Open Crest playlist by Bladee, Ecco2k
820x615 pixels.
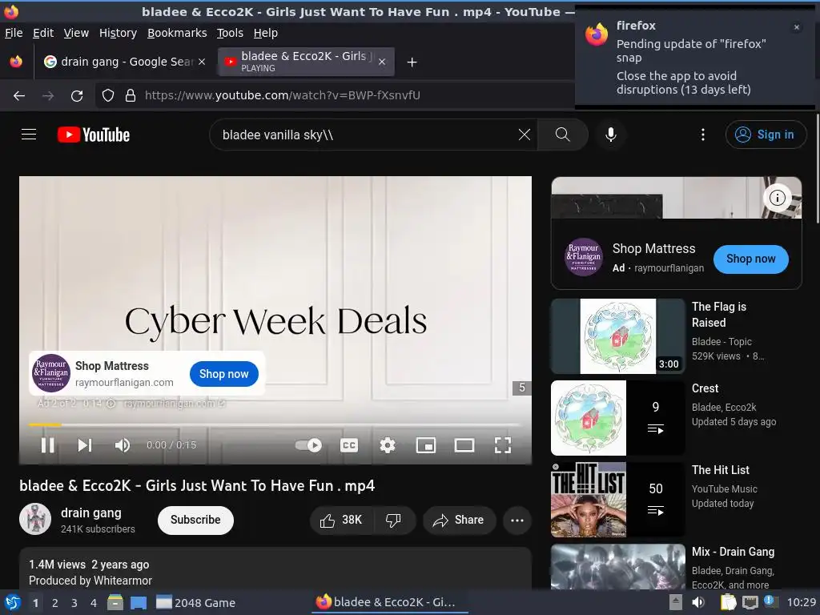pos(617,418)
